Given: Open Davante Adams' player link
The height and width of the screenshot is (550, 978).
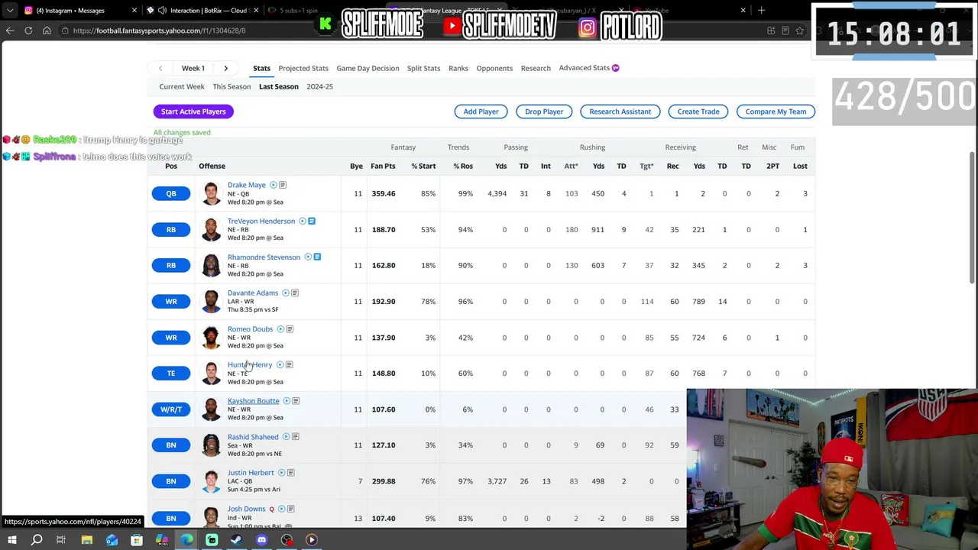Looking at the screenshot, I should (x=252, y=293).
